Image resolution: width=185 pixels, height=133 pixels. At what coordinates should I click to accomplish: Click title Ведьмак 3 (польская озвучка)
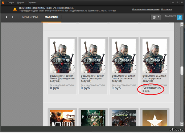point(123,78)
